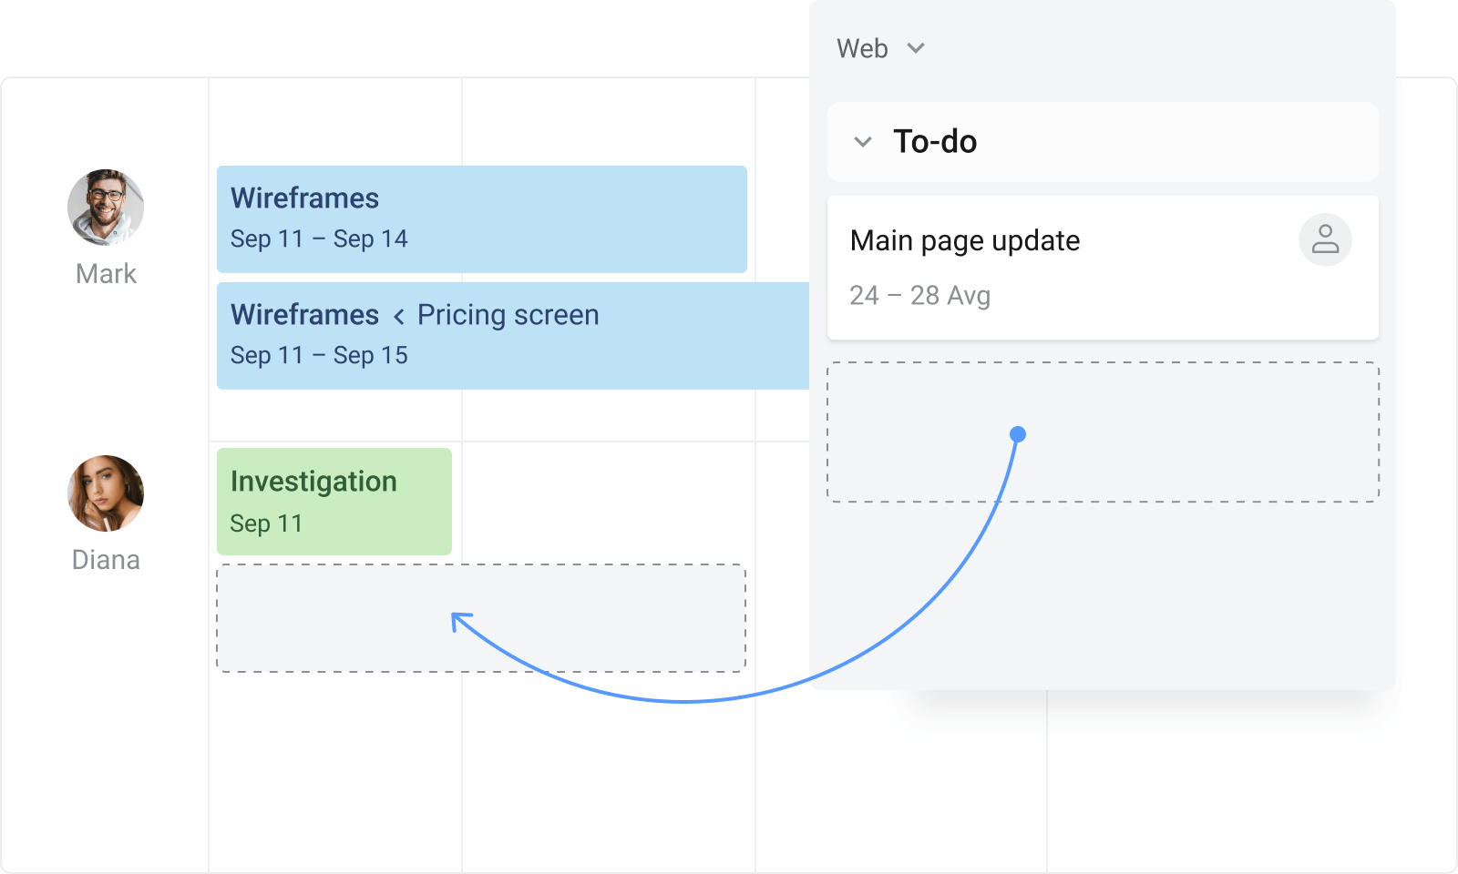1458x874 pixels.
Task: Click the collapse arrow beside To-do
Action: [x=863, y=142]
